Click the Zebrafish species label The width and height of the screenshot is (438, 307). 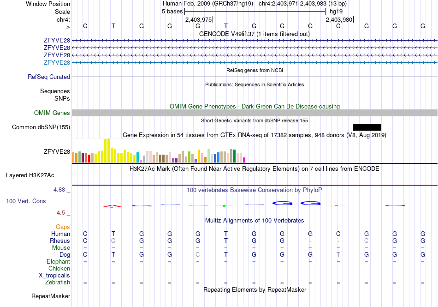(58, 283)
